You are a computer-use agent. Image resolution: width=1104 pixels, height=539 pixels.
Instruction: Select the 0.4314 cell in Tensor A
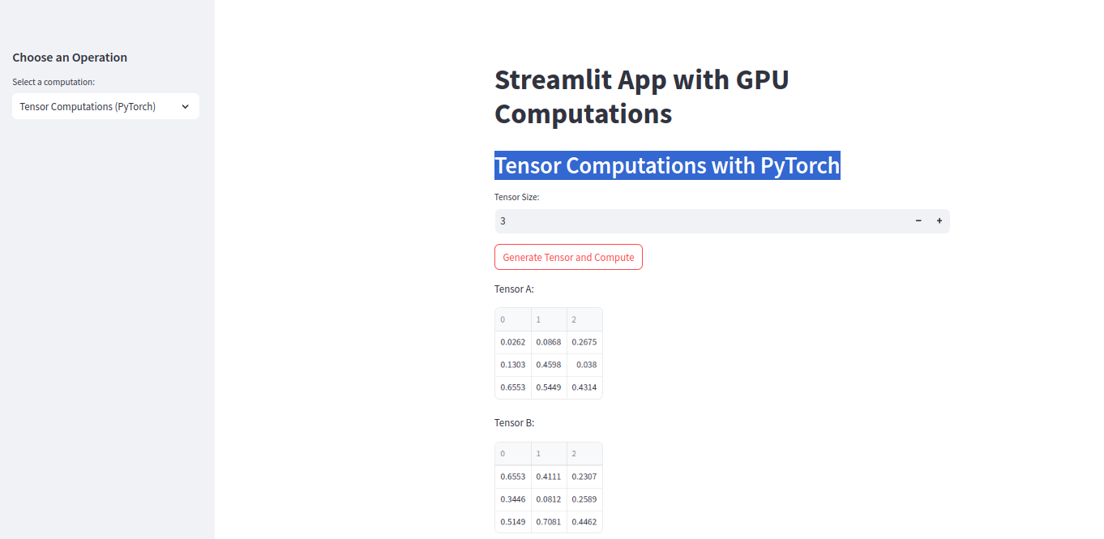click(584, 387)
